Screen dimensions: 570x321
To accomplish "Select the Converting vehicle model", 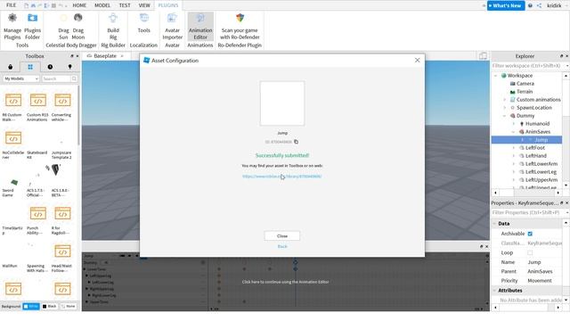I will (62, 107).
